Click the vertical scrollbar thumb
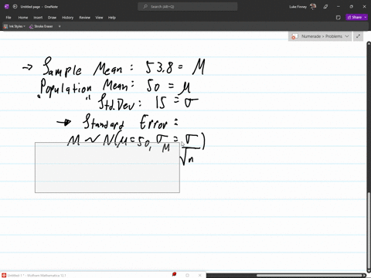Screen dimensions: 371x278 pos(369,229)
